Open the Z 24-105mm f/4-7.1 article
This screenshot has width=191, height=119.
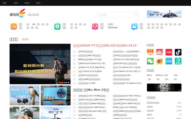127,67
